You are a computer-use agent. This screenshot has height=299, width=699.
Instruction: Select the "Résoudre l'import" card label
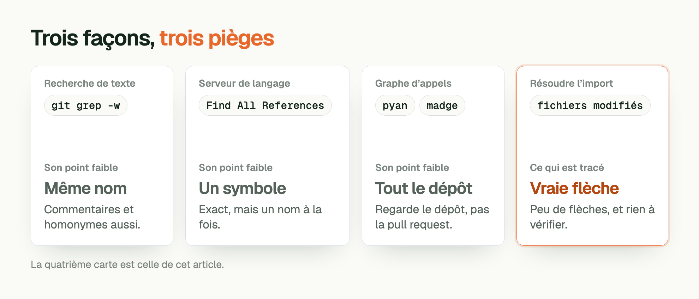coord(571,83)
